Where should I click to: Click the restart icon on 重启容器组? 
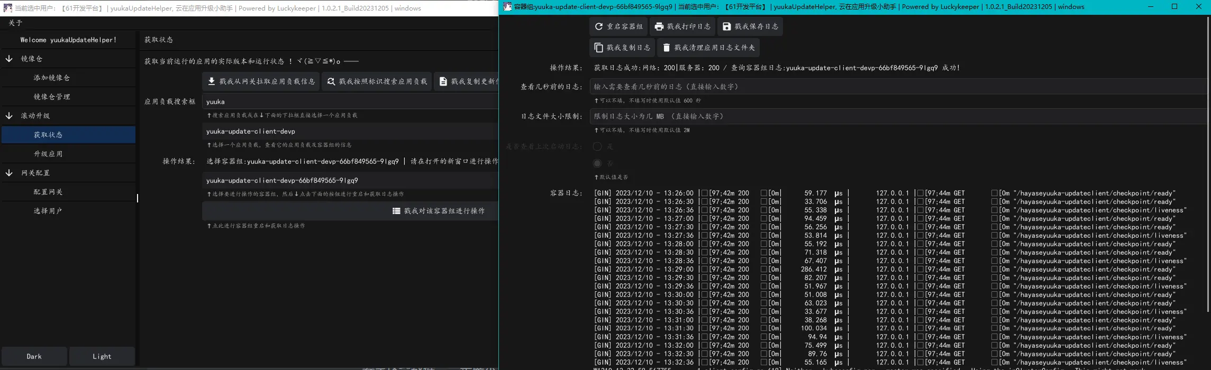[x=599, y=26]
